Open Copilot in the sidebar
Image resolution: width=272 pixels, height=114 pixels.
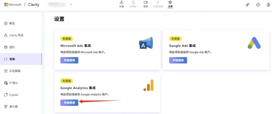(21, 95)
